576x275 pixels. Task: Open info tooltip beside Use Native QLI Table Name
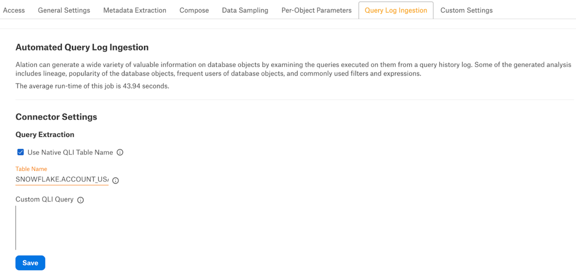pyautogui.click(x=120, y=152)
